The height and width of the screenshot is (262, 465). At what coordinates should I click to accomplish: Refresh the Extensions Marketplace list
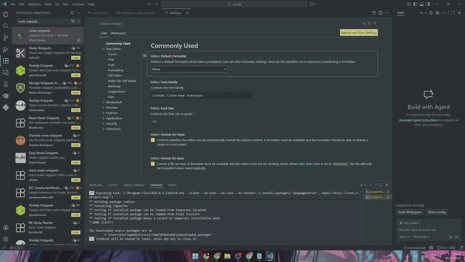[x=72, y=13]
